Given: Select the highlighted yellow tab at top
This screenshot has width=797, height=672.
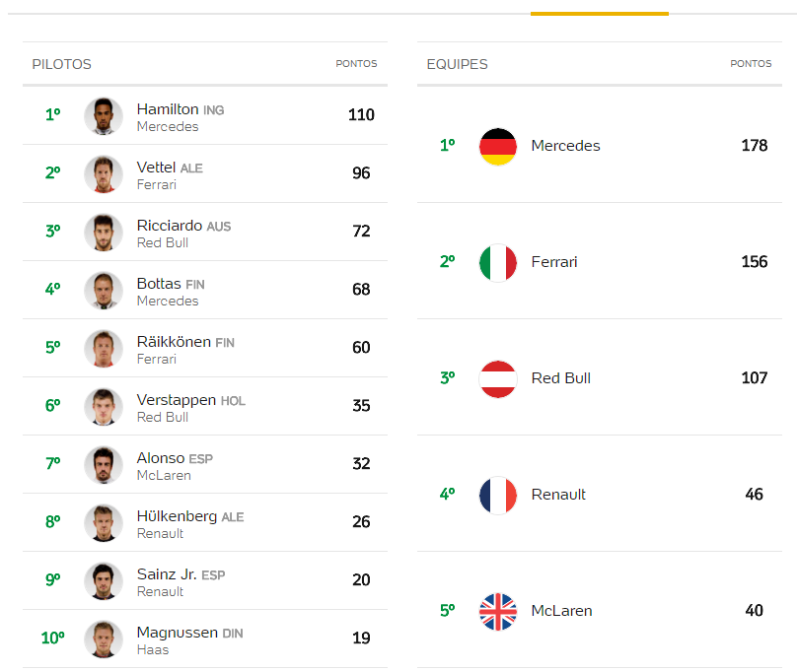Looking at the screenshot, I should pos(600,14).
